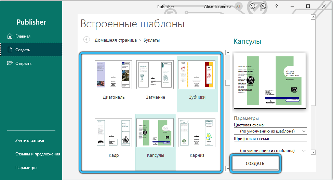Select the Капсулы template thumbnail in list
The image size is (333, 180).
click(155, 133)
